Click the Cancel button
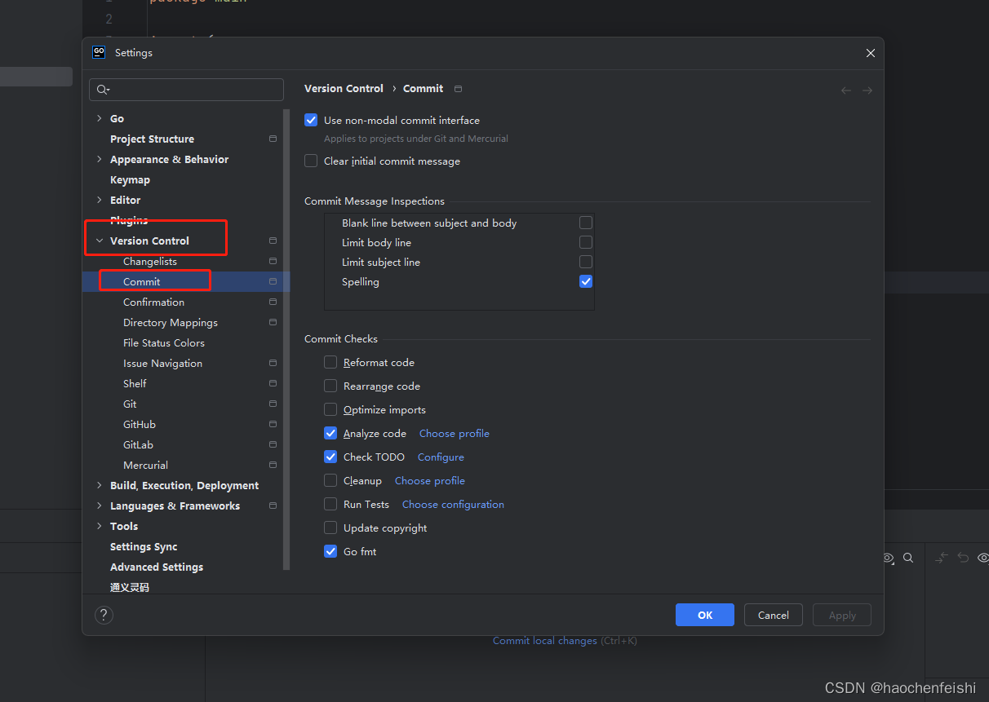The image size is (989, 702). [x=774, y=615]
